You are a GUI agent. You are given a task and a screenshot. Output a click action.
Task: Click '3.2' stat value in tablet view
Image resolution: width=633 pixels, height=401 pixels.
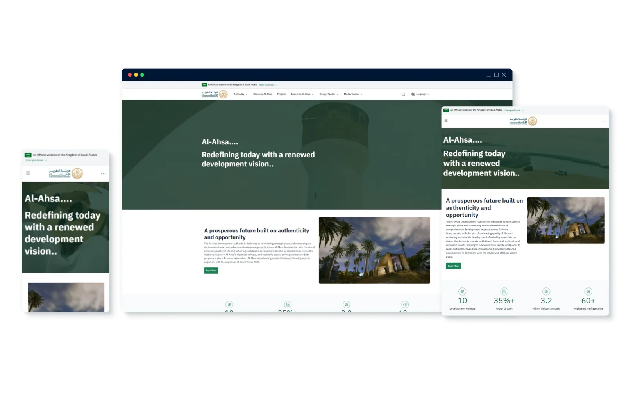546,301
